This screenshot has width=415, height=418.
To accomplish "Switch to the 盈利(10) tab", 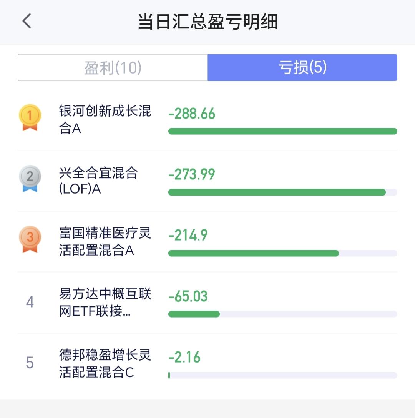I will click(x=113, y=68).
